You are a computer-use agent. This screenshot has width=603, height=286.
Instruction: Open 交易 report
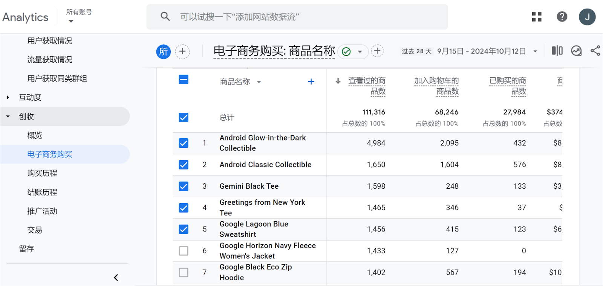pos(35,230)
